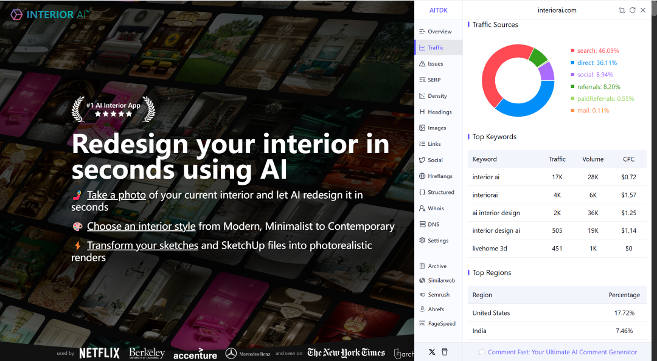Click the Similarweb icon
Screen dimensions: 657x361
click(x=422, y=280)
